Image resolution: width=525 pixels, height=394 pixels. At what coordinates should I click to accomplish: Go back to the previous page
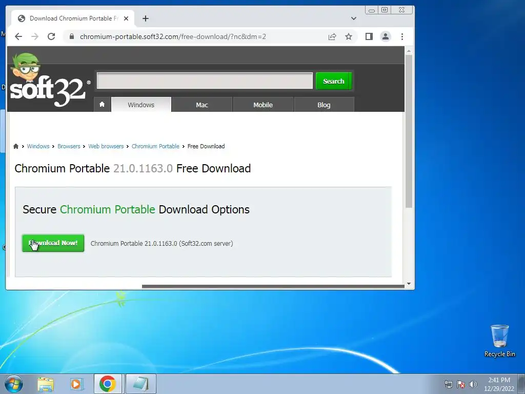pos(18,36)
